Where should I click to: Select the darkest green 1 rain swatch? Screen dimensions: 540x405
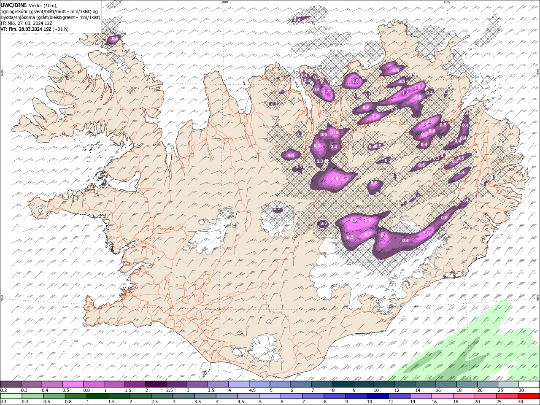[x=97, y=396]
